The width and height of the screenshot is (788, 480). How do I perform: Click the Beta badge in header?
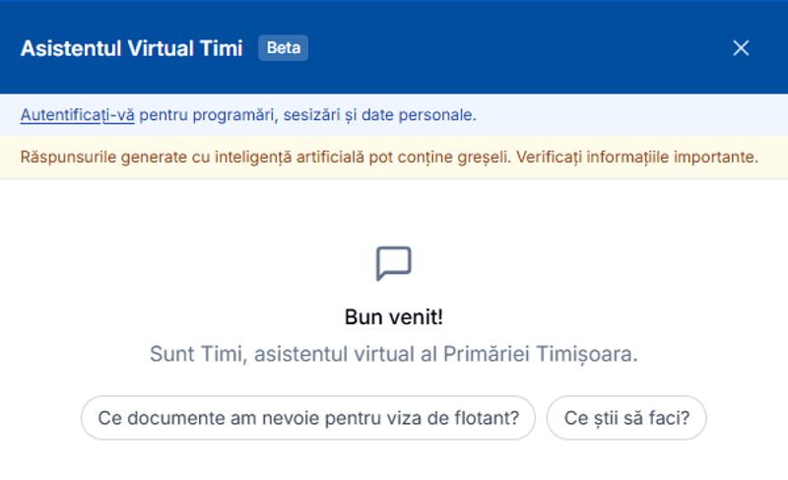283,47
